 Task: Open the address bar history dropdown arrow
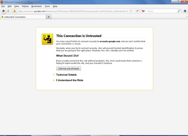[x=134, y=11]
